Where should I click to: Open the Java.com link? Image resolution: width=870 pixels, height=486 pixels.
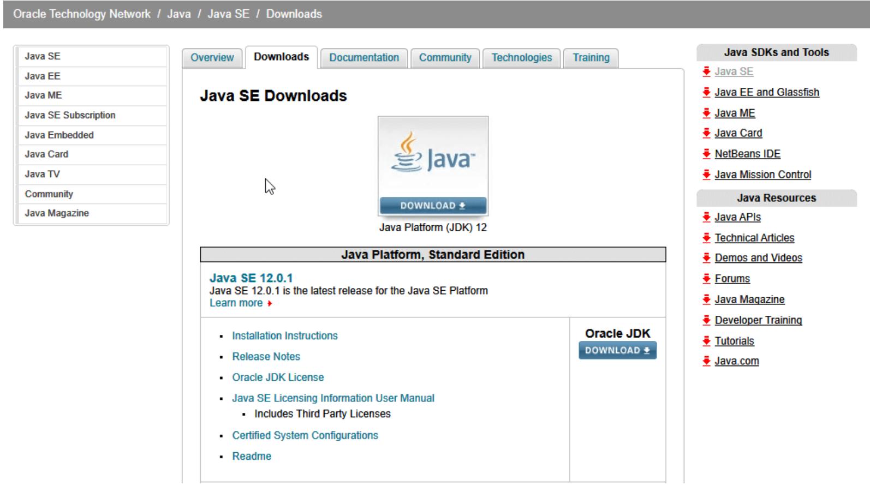[x=737, y=361]
